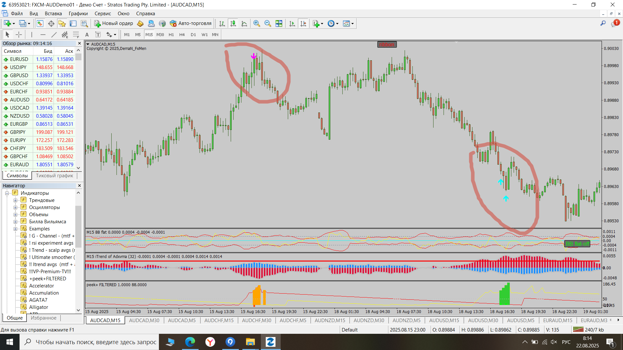The image size is (623, 350).
Task: Toggle the chart auto-scroll button
Action: coord(292,23)
